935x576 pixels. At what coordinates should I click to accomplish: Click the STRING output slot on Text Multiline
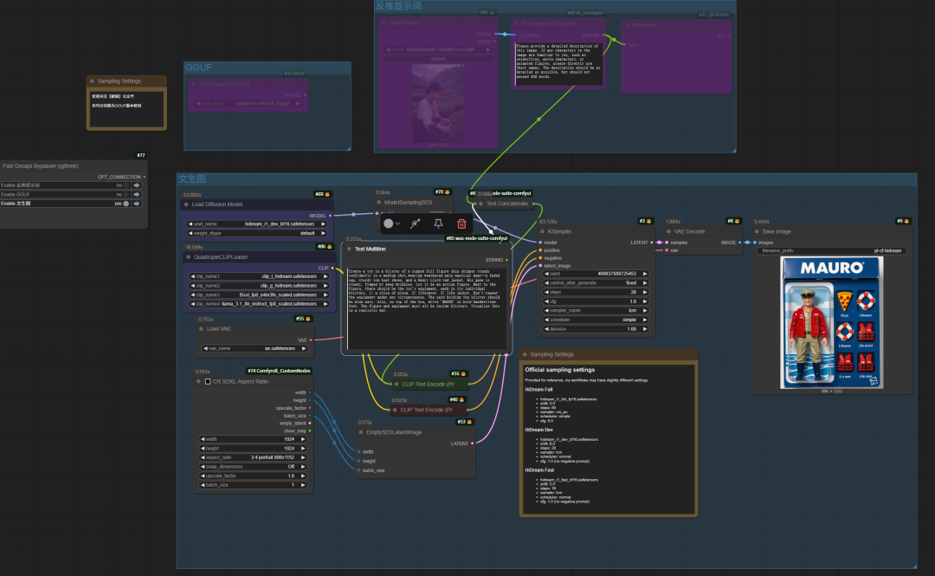tap(506, 260)
